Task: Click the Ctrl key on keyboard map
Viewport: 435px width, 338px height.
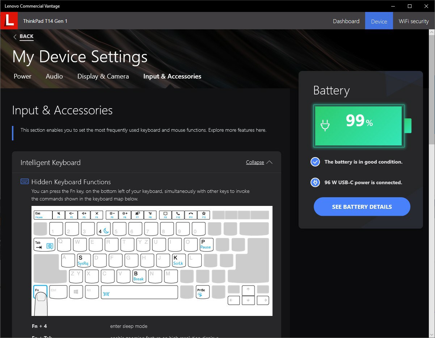Action: click(x=58, y=292)
